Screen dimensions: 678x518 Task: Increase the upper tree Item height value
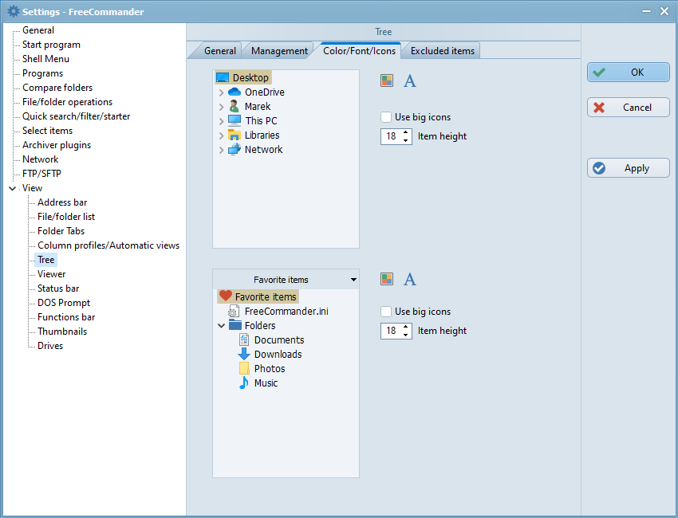406,133
